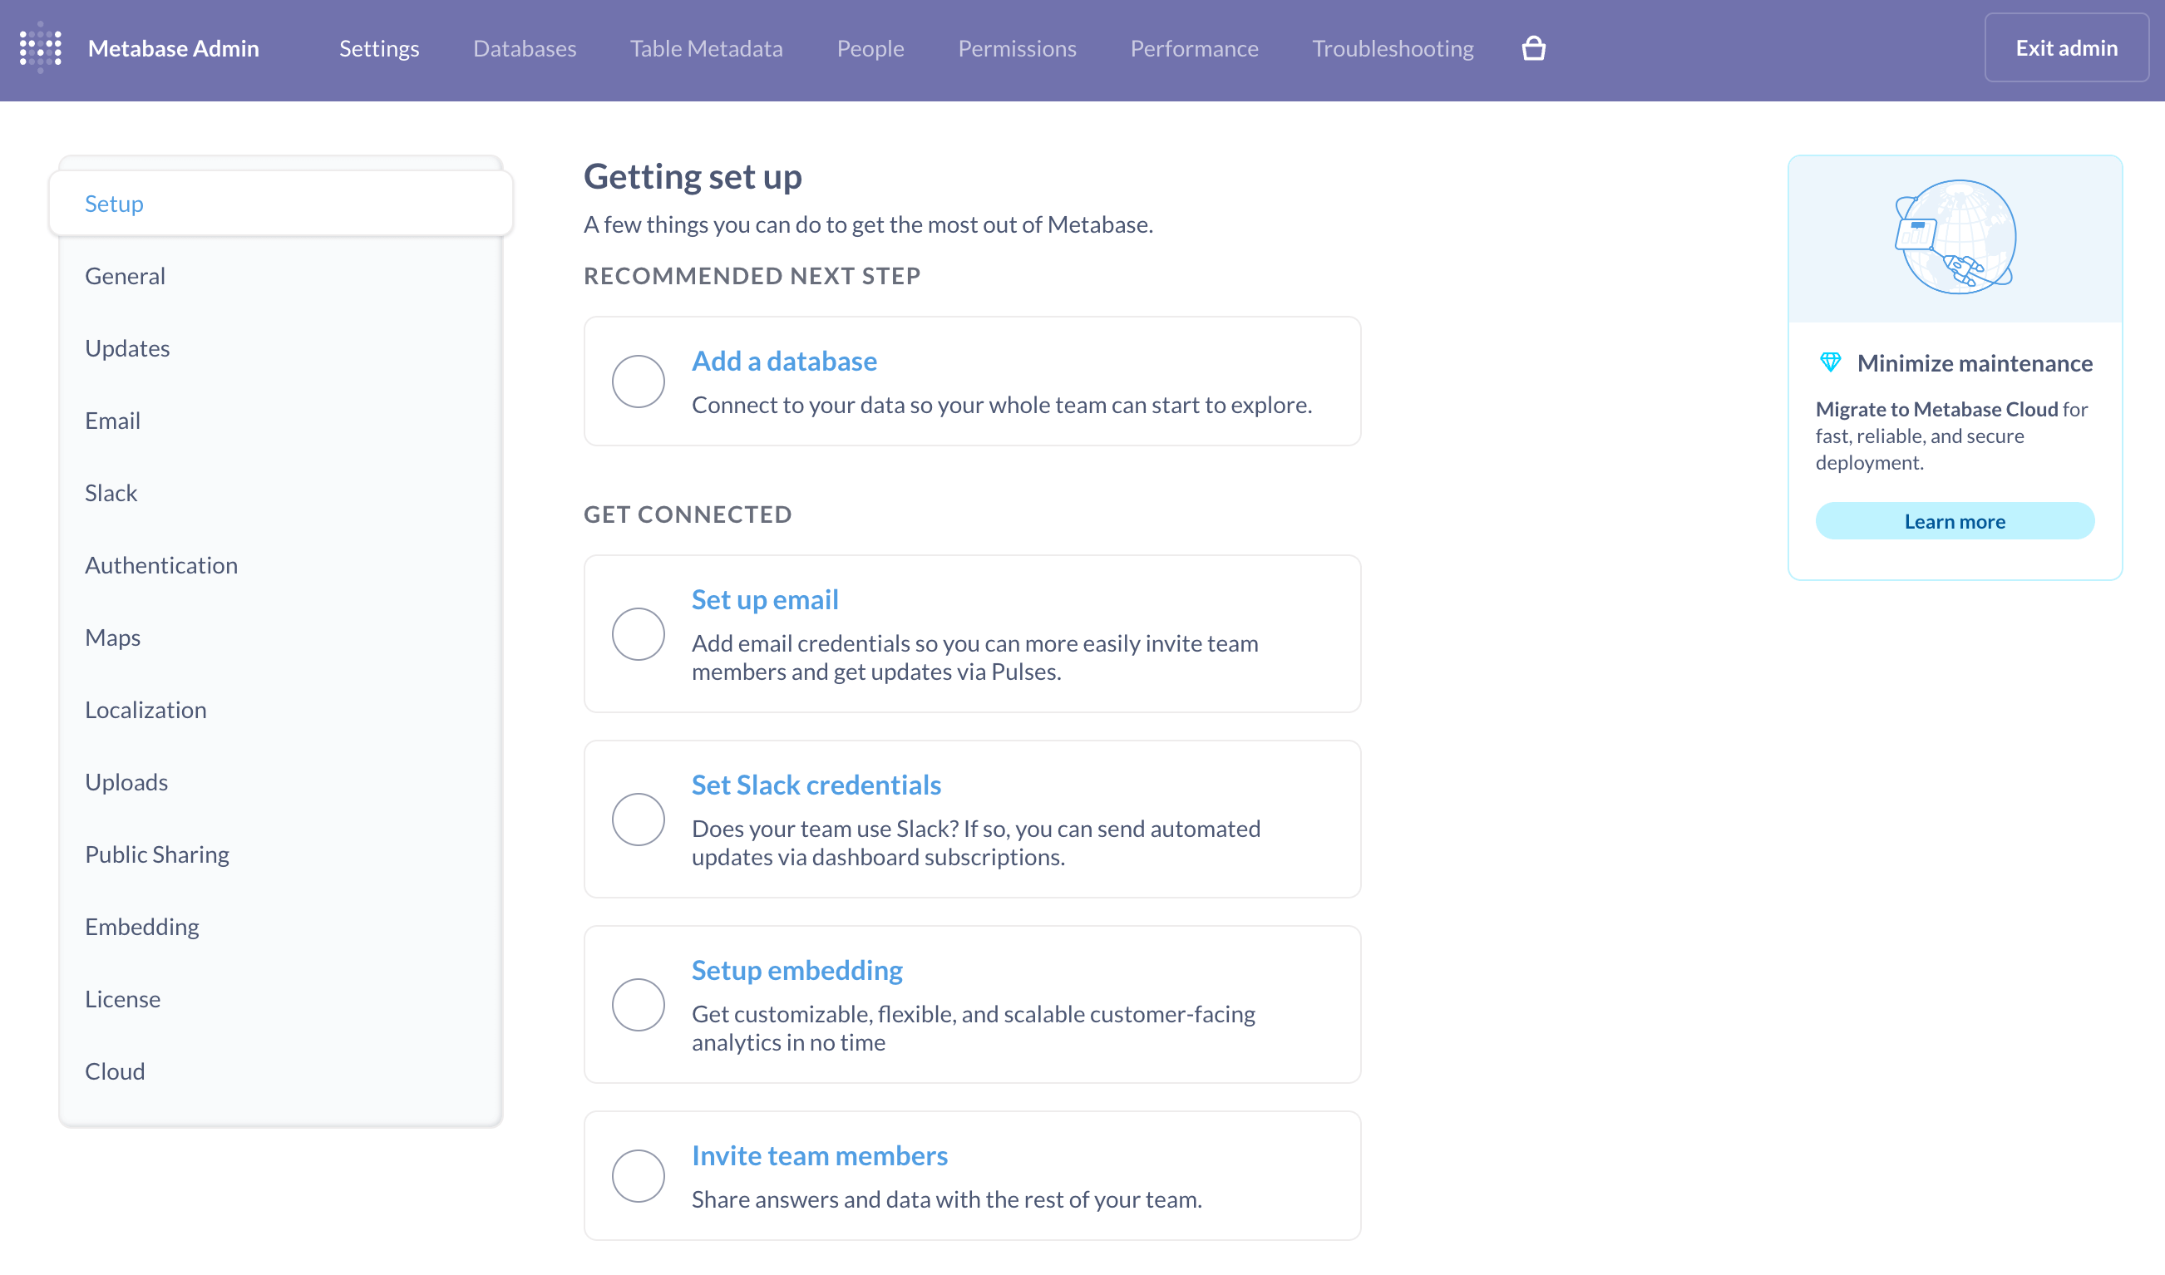
Task: Click the Metabase logo icon
Action: tap(41, 48)
